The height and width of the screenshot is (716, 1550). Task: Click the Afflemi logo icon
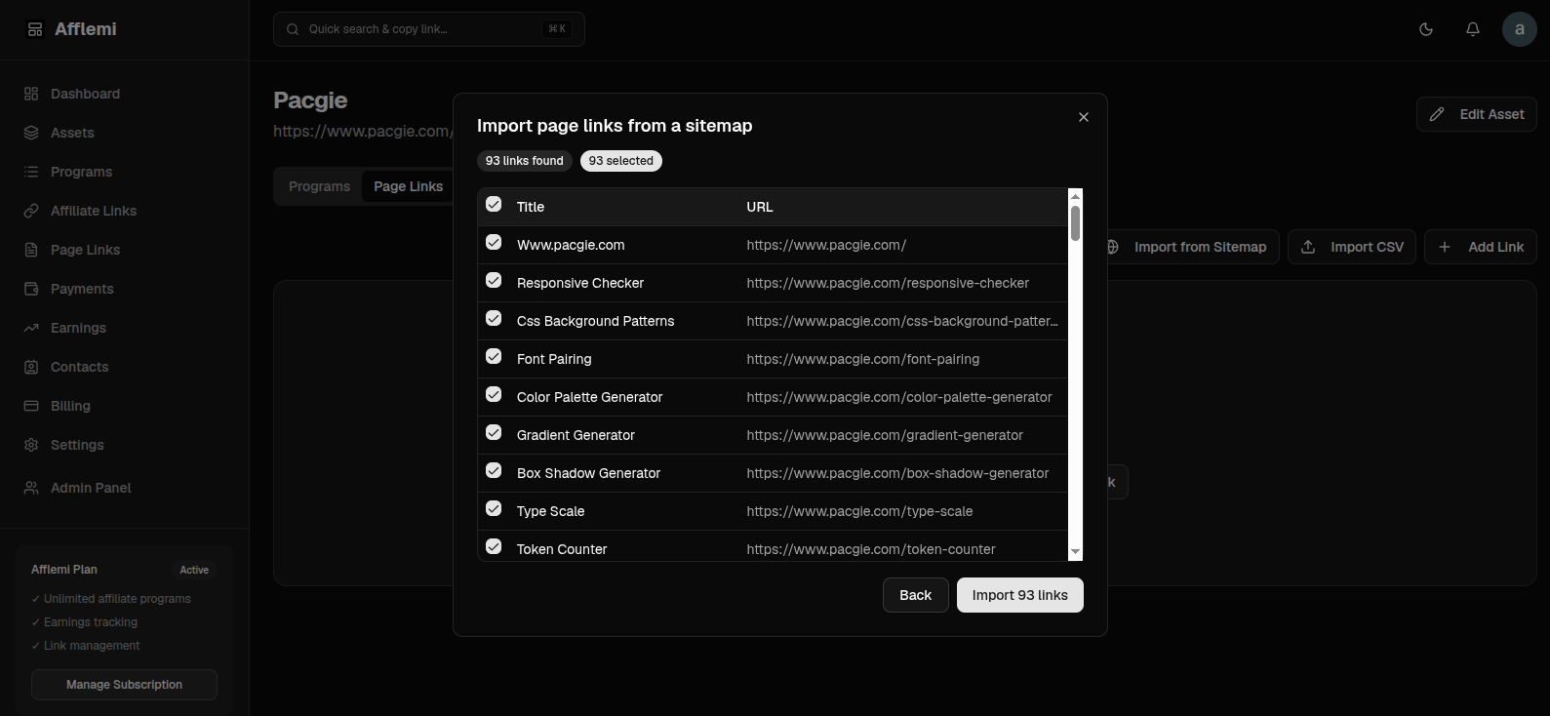point(35,29)
